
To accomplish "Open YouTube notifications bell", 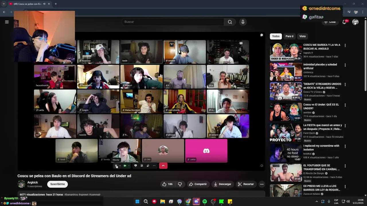I will click(345, 22).
